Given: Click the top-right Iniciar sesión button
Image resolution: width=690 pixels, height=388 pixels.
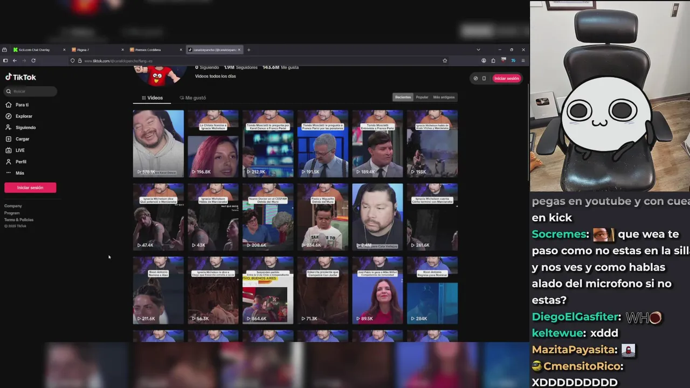Looking at the screenshot, I should click(507, 78).
